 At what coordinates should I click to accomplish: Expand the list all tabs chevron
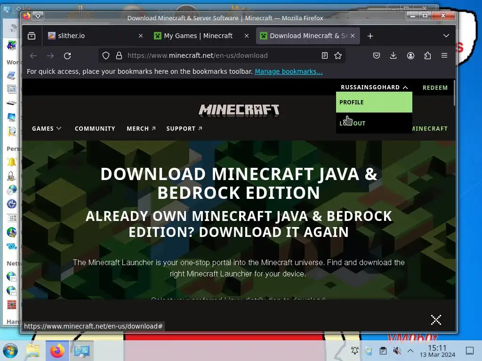click(x=446, y=36)
